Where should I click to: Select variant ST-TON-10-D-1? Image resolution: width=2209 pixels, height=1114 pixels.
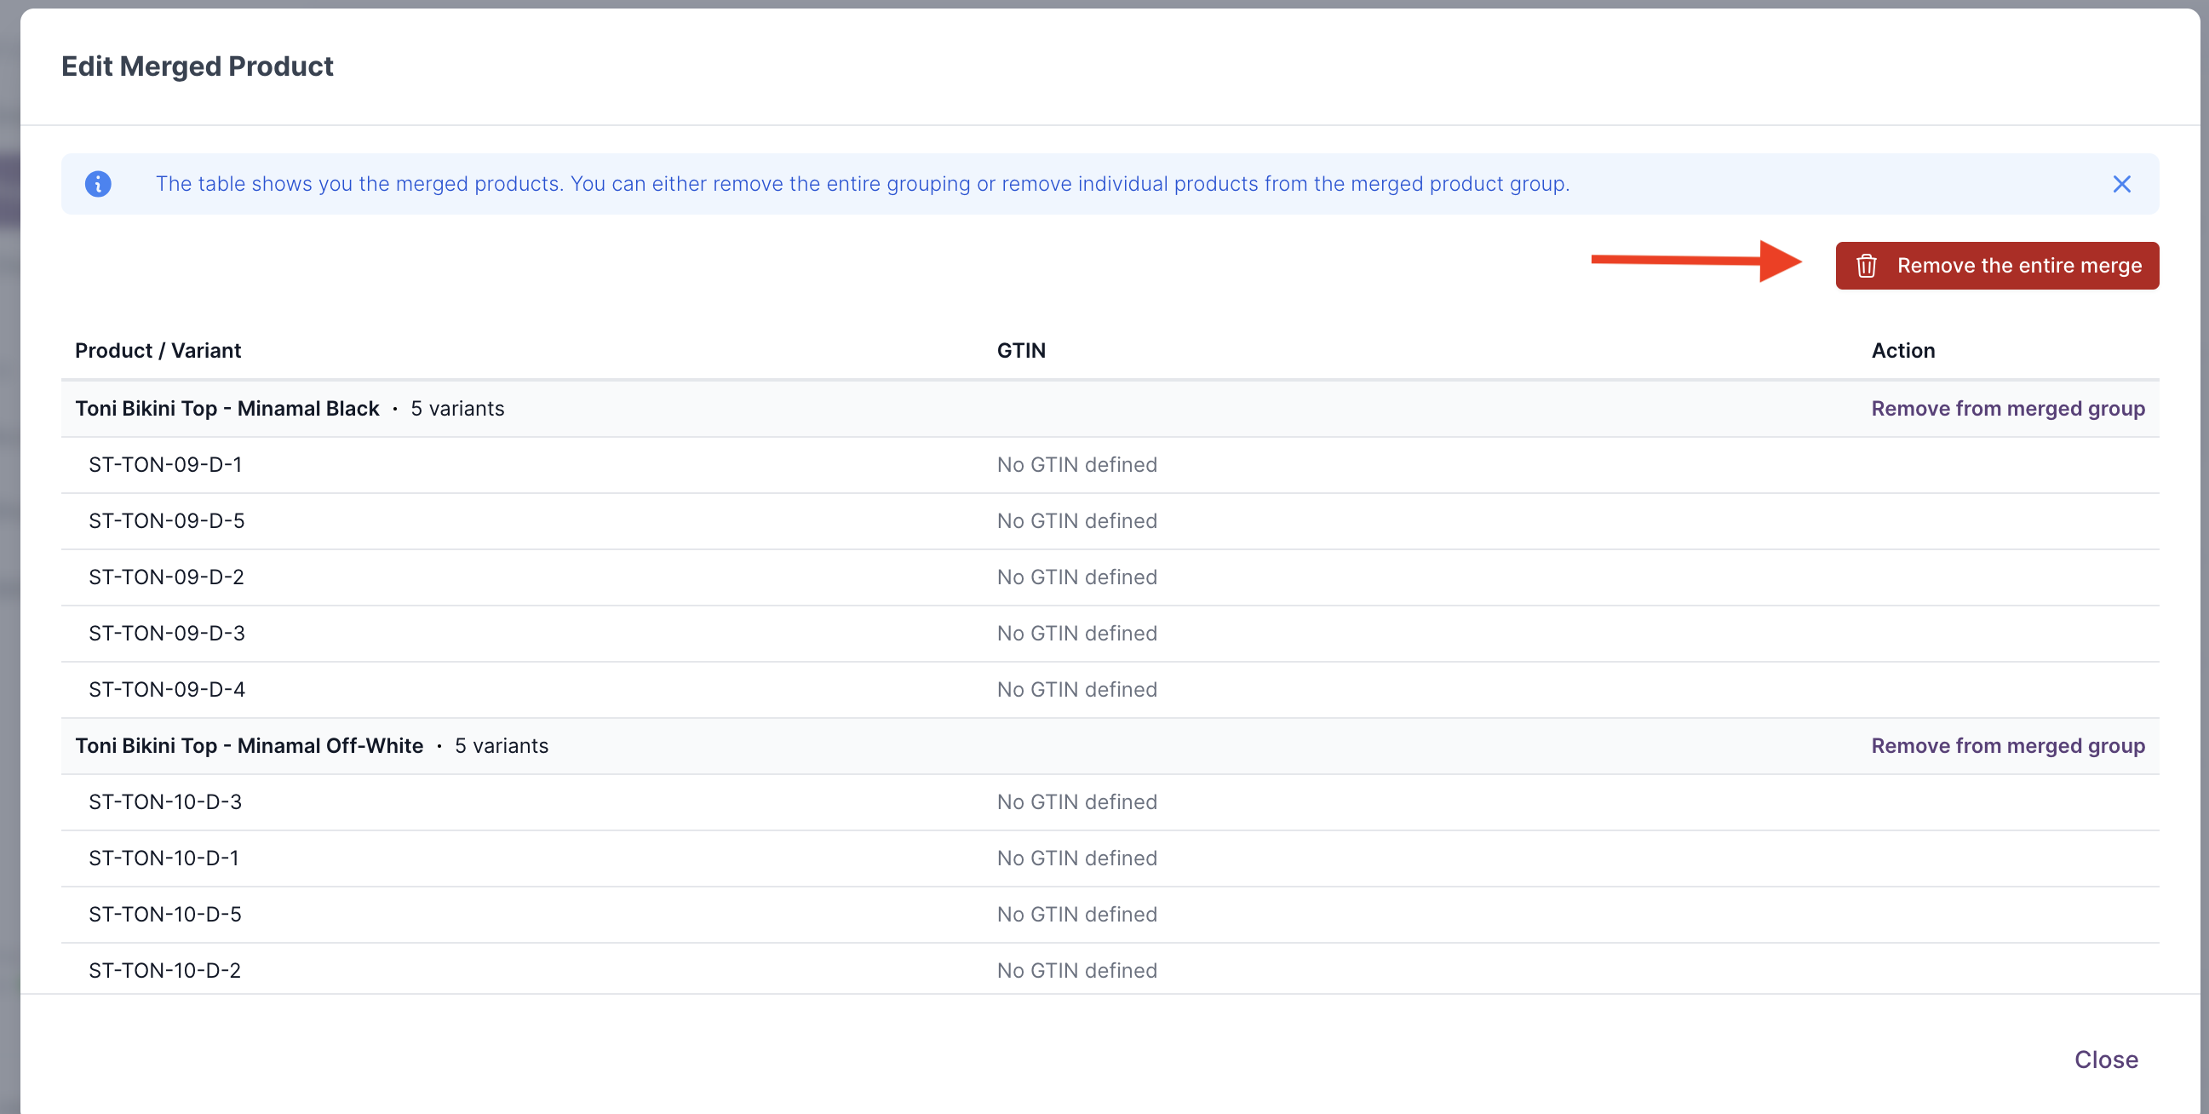[164, 858]
